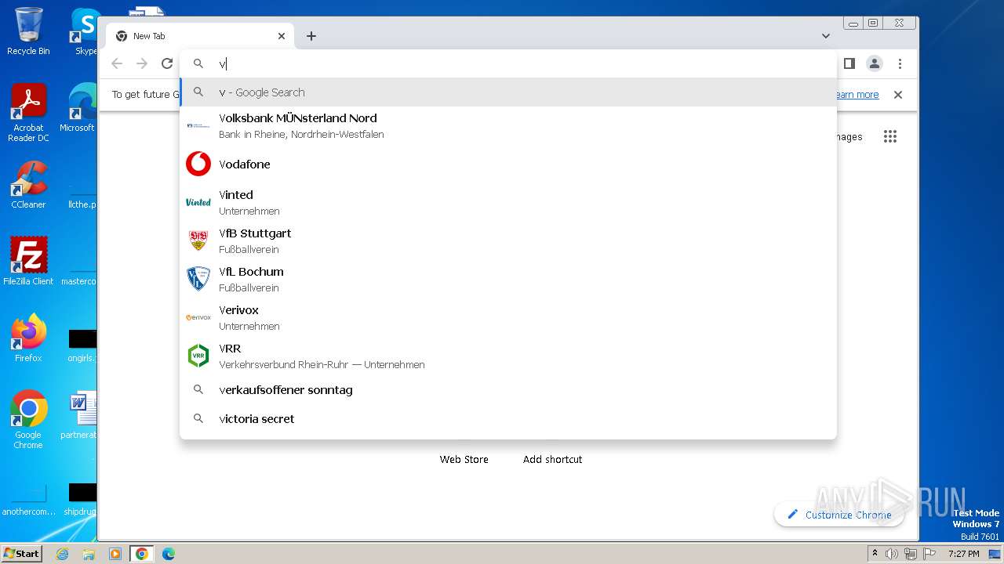
Task: Pick the Vodafone suggestion
Action: (x=508, y=164)
